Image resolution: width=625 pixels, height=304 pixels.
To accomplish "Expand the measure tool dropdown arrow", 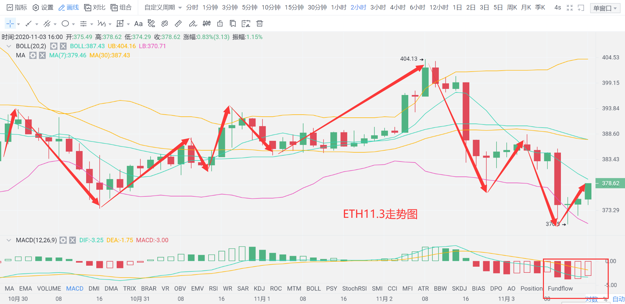I will tap(128, 24).
